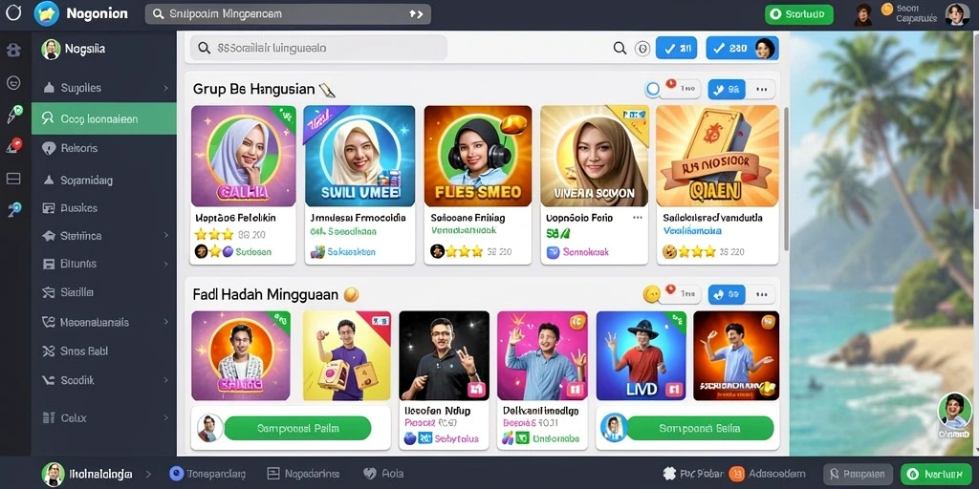
Task: Click the circular target icon beside the magnifier
Action: click(642, 48)
